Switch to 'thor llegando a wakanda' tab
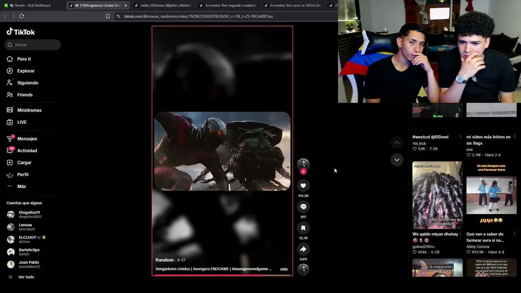Viewport: 521px width, 293px height. pos(228,5)
